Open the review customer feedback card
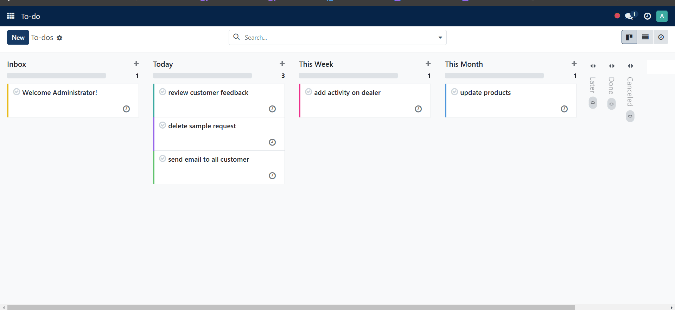This screenshot has height=310, width=675. 219,101
